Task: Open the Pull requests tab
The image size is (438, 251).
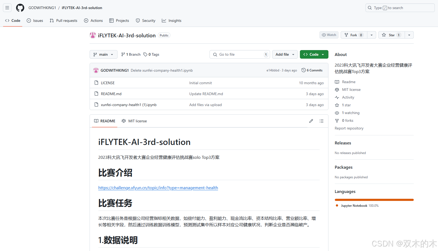Action: (63, 21)
